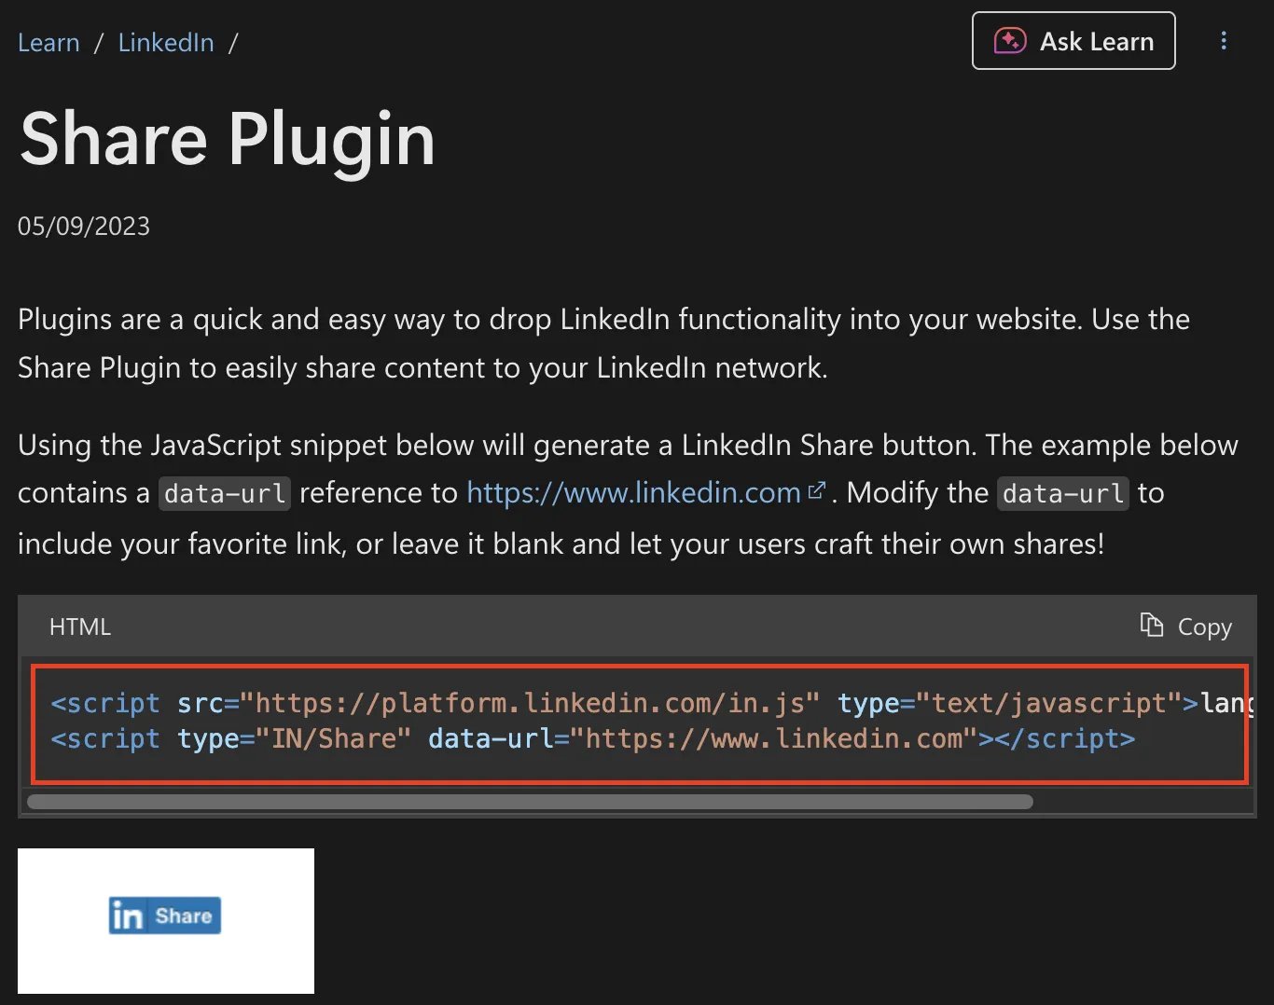1274x1005 pixels.
Task: Click Copy to copy the HTML snippet
Action: click(1204, 626)
